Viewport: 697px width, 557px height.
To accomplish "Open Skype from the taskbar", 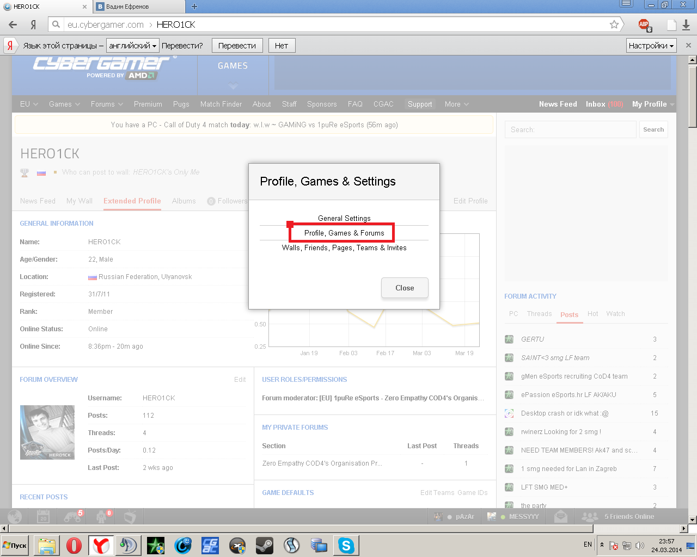I will coord(346,545).
